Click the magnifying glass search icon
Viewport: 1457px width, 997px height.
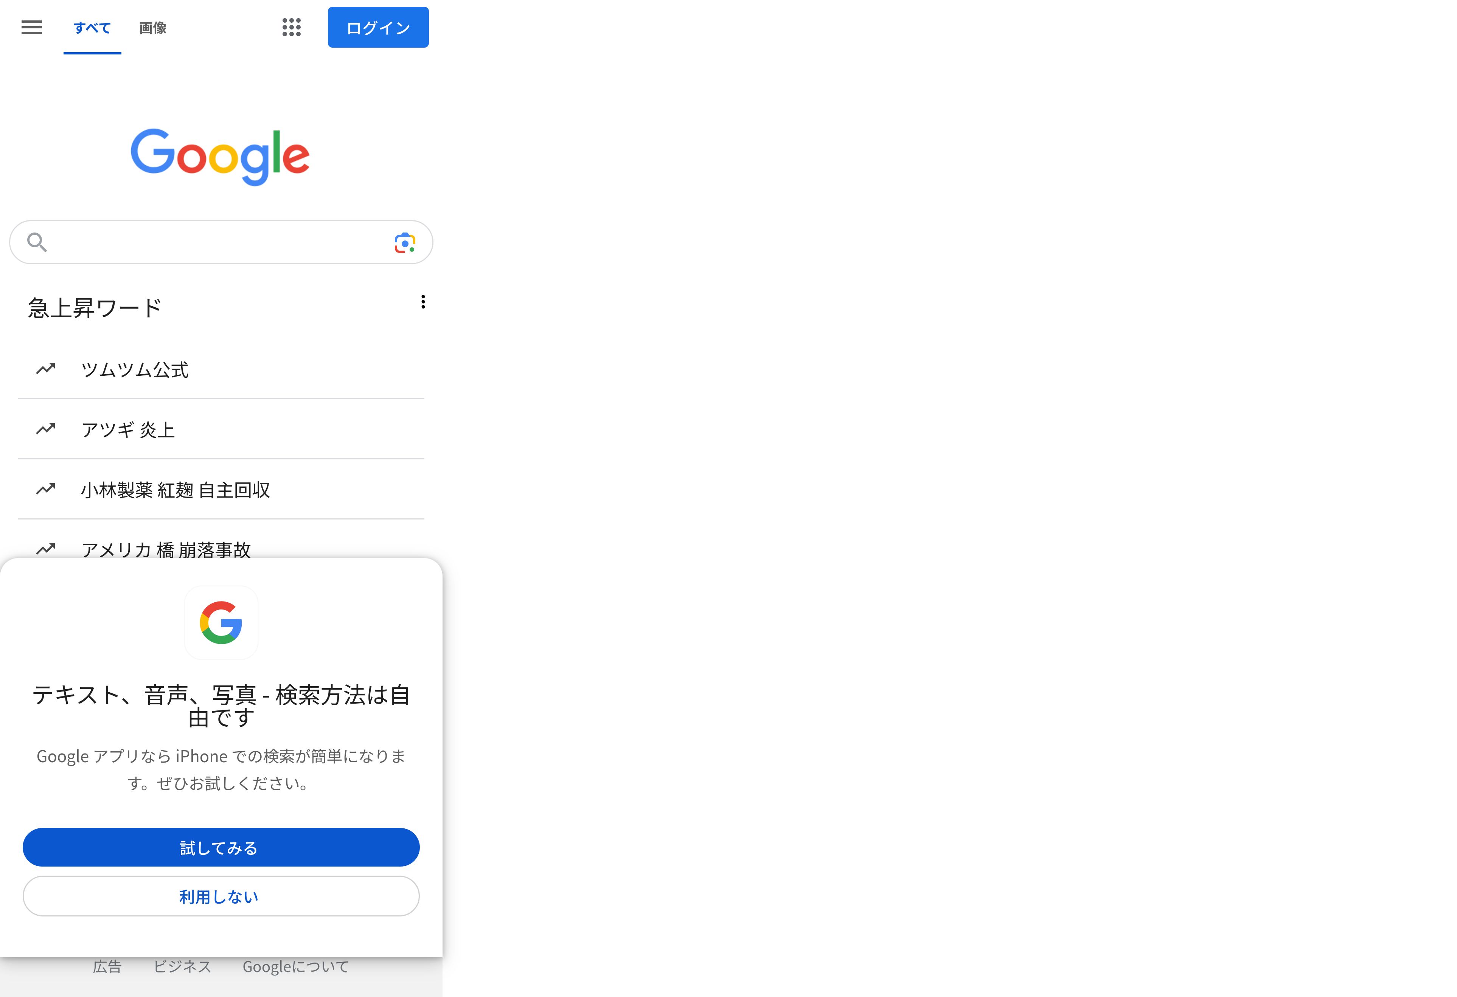[x=37, y=242]
